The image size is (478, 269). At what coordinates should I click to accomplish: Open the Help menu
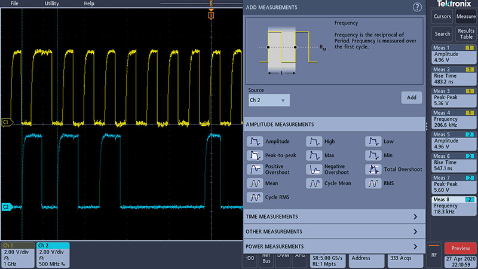89,4
